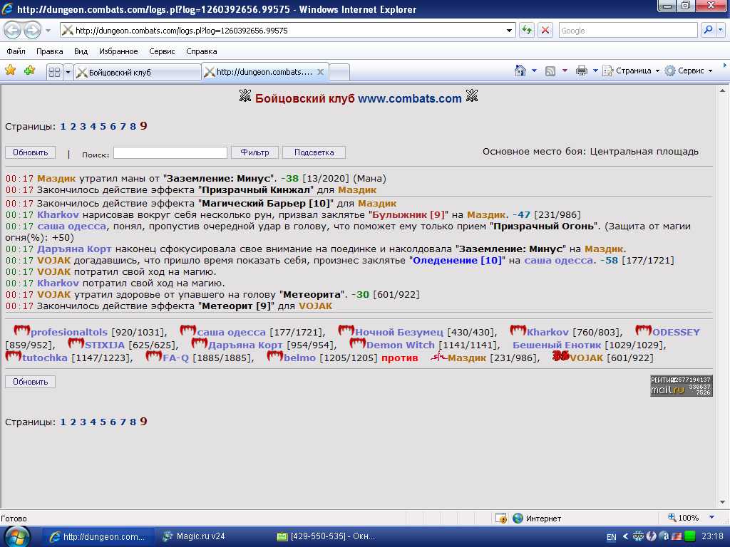Screen dimensions: 730x547
Task: Click the Home page icon
Action: tap(520, 71)
